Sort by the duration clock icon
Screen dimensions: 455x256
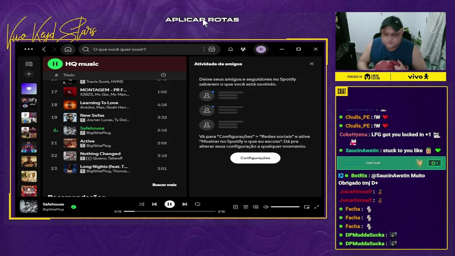[x=164, y=75]
